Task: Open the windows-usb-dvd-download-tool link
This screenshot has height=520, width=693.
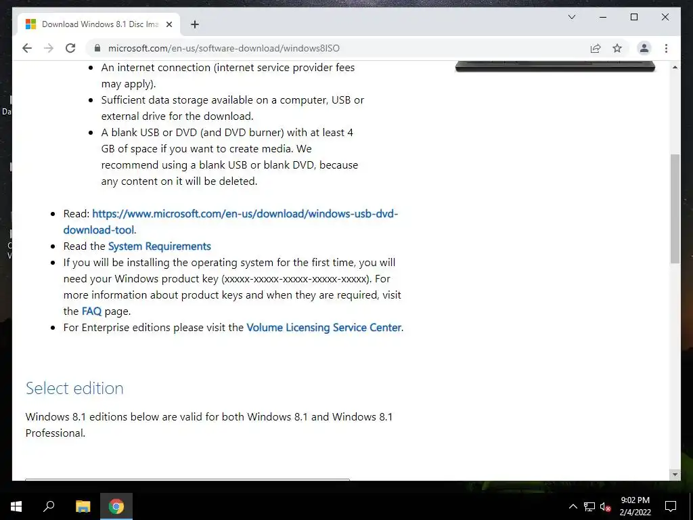Action: (230, 221)
